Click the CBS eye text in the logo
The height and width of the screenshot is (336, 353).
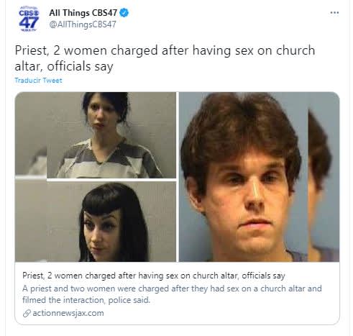point(29,13)
